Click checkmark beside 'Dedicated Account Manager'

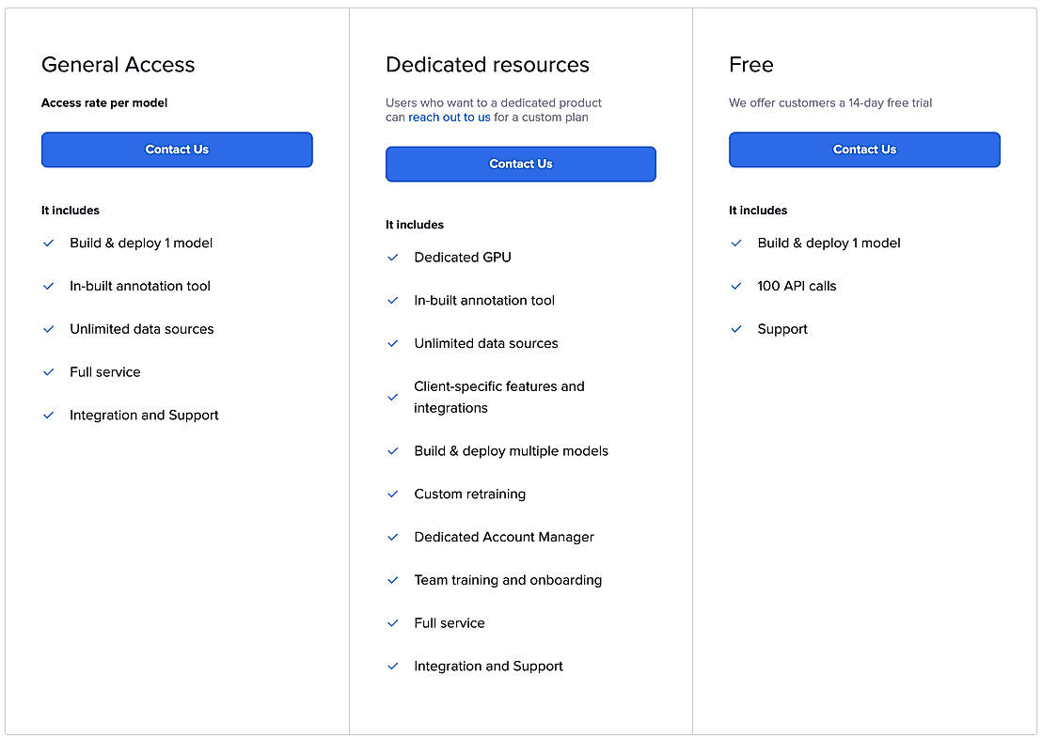click(x=393, y=538)
